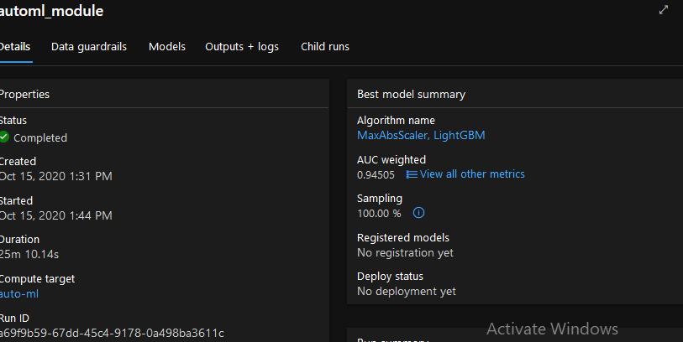
Task: Open the Data guardrails tab
Action: click(89, 46)
